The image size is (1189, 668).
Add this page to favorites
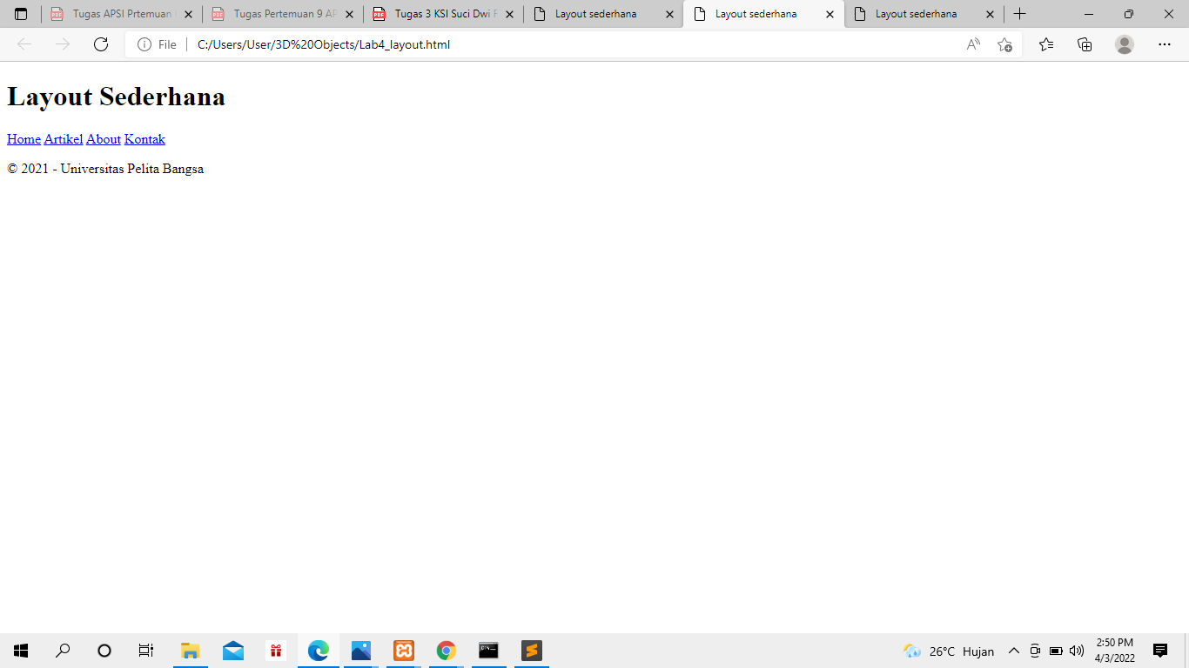pos(1005,44)
